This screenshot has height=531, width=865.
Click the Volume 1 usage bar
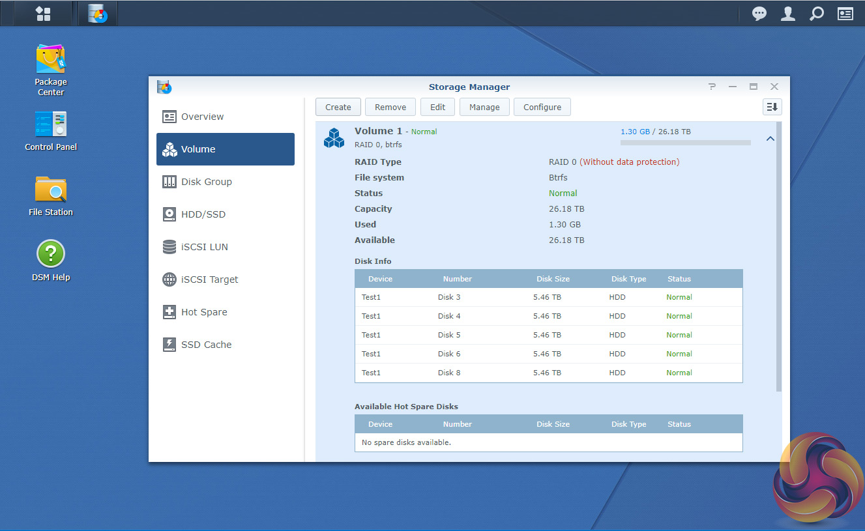[685, 142]
